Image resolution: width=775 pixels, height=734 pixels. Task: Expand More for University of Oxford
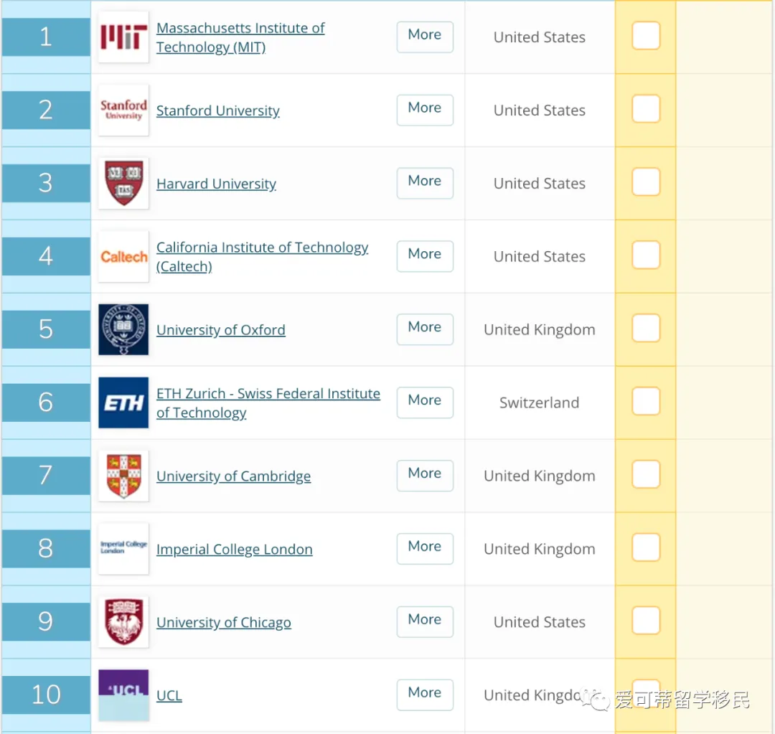pos(425,329)
